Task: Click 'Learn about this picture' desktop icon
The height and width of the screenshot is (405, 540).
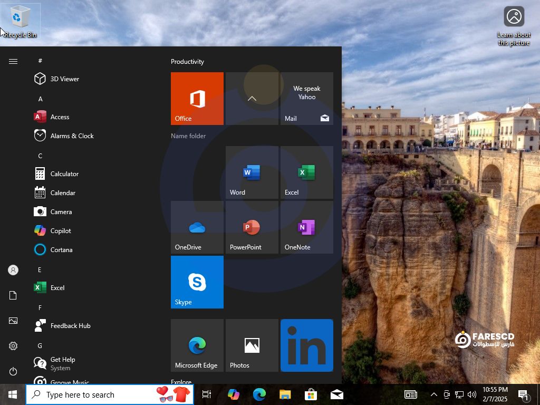Action: [x=514, y=26]
